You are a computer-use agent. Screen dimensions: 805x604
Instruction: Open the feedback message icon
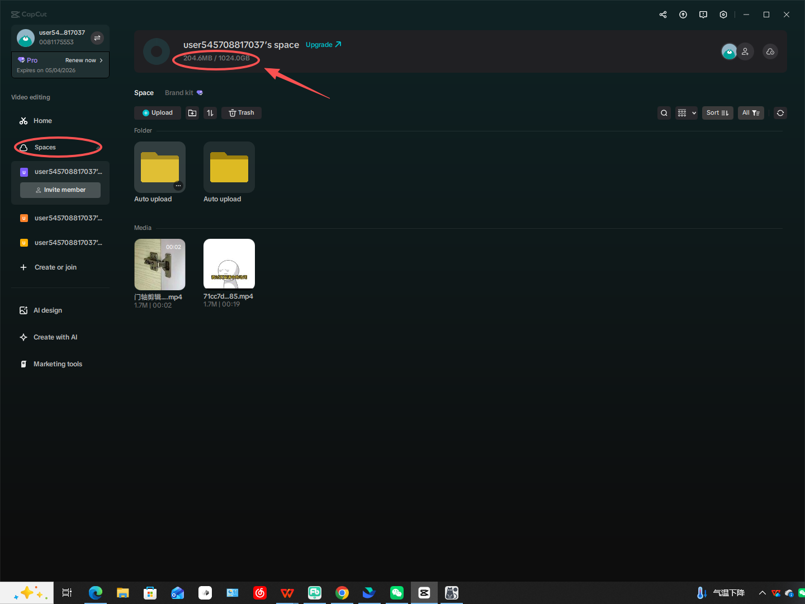click(703, 15)
